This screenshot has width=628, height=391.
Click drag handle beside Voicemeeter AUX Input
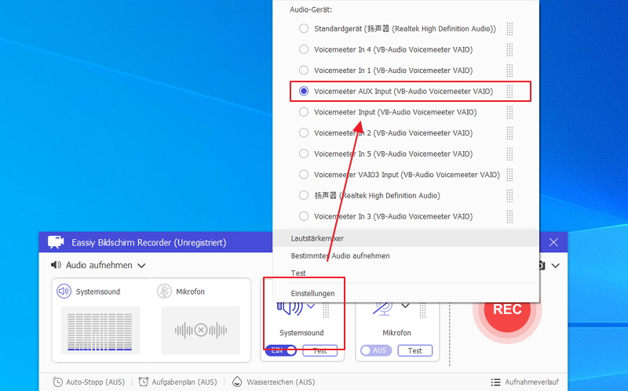click(x=509, y=91)
